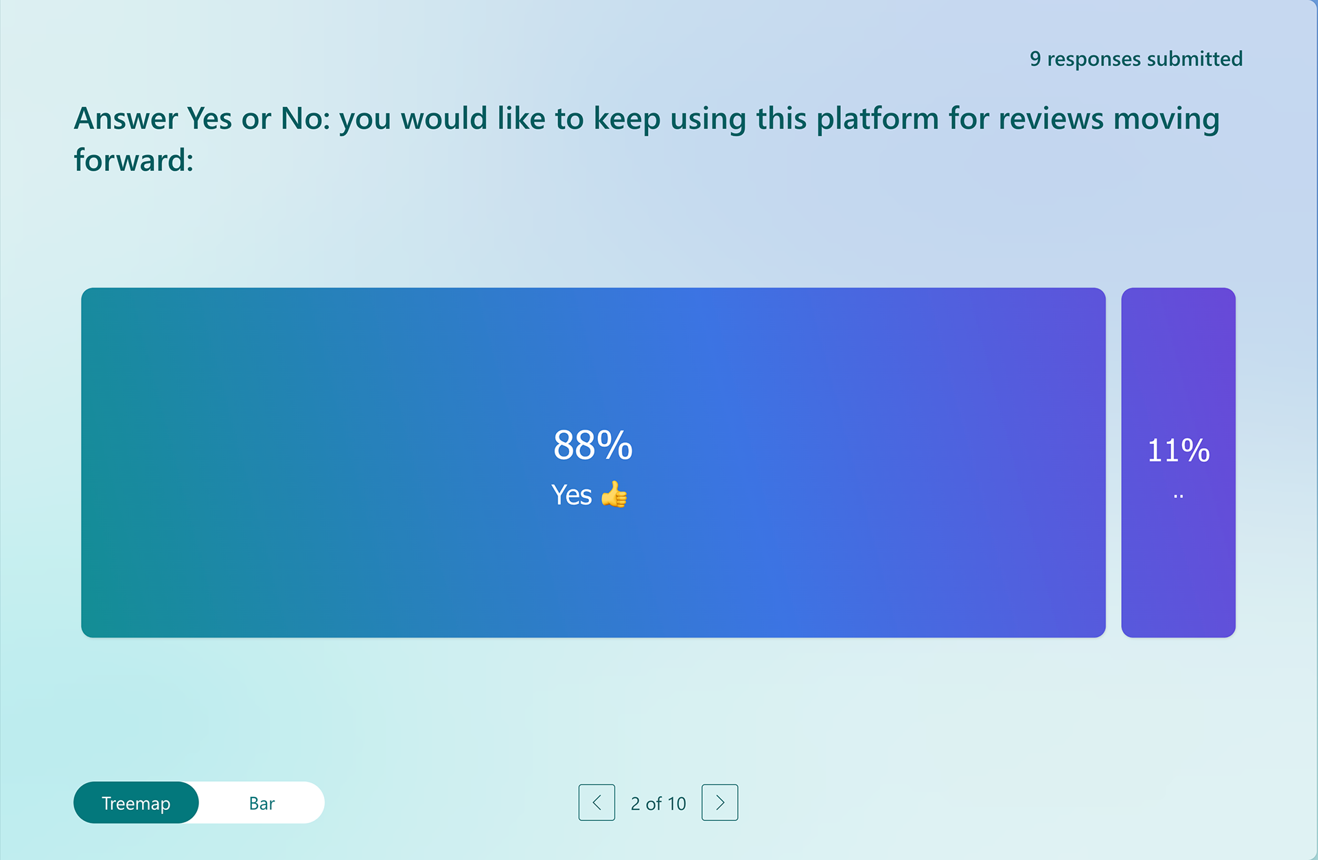Click the 11% percentage label
The width and height of the screenshot is (1318, 860).
pos(1179,451)
